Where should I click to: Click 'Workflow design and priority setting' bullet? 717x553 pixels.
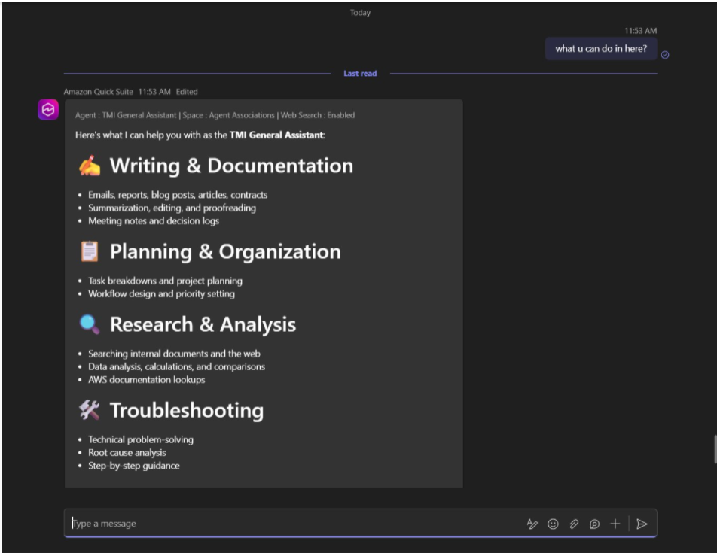point(161,294)
